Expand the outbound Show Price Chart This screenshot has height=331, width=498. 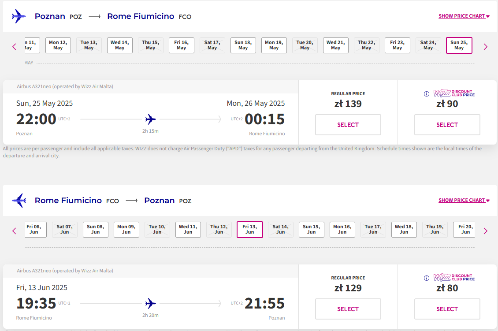tap(464, 16)
